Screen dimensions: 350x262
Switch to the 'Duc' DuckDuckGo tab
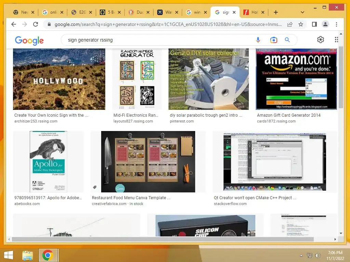pyautogui.click(x=136, y=12)
